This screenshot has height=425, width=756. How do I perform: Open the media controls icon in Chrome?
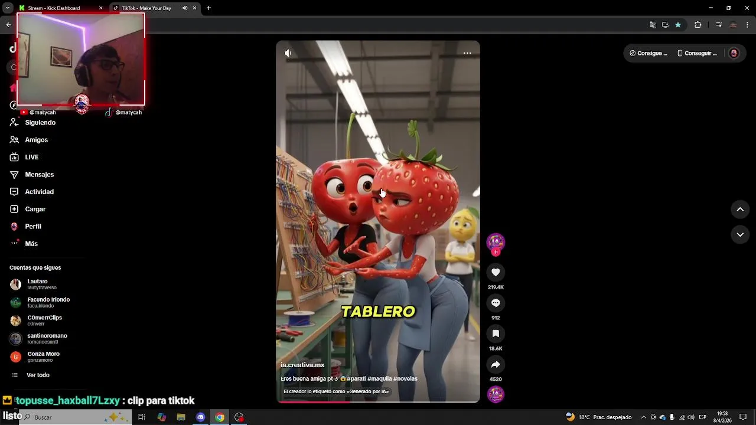[x=719, y=25]
